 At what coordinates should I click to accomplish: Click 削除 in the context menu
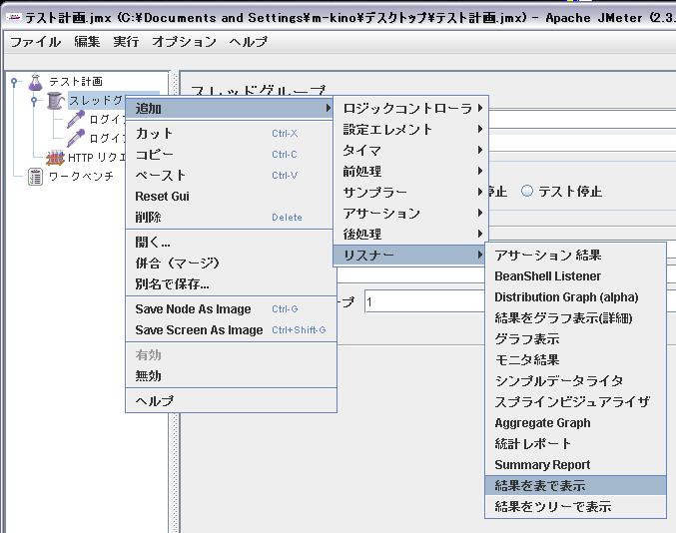point(148,217)
